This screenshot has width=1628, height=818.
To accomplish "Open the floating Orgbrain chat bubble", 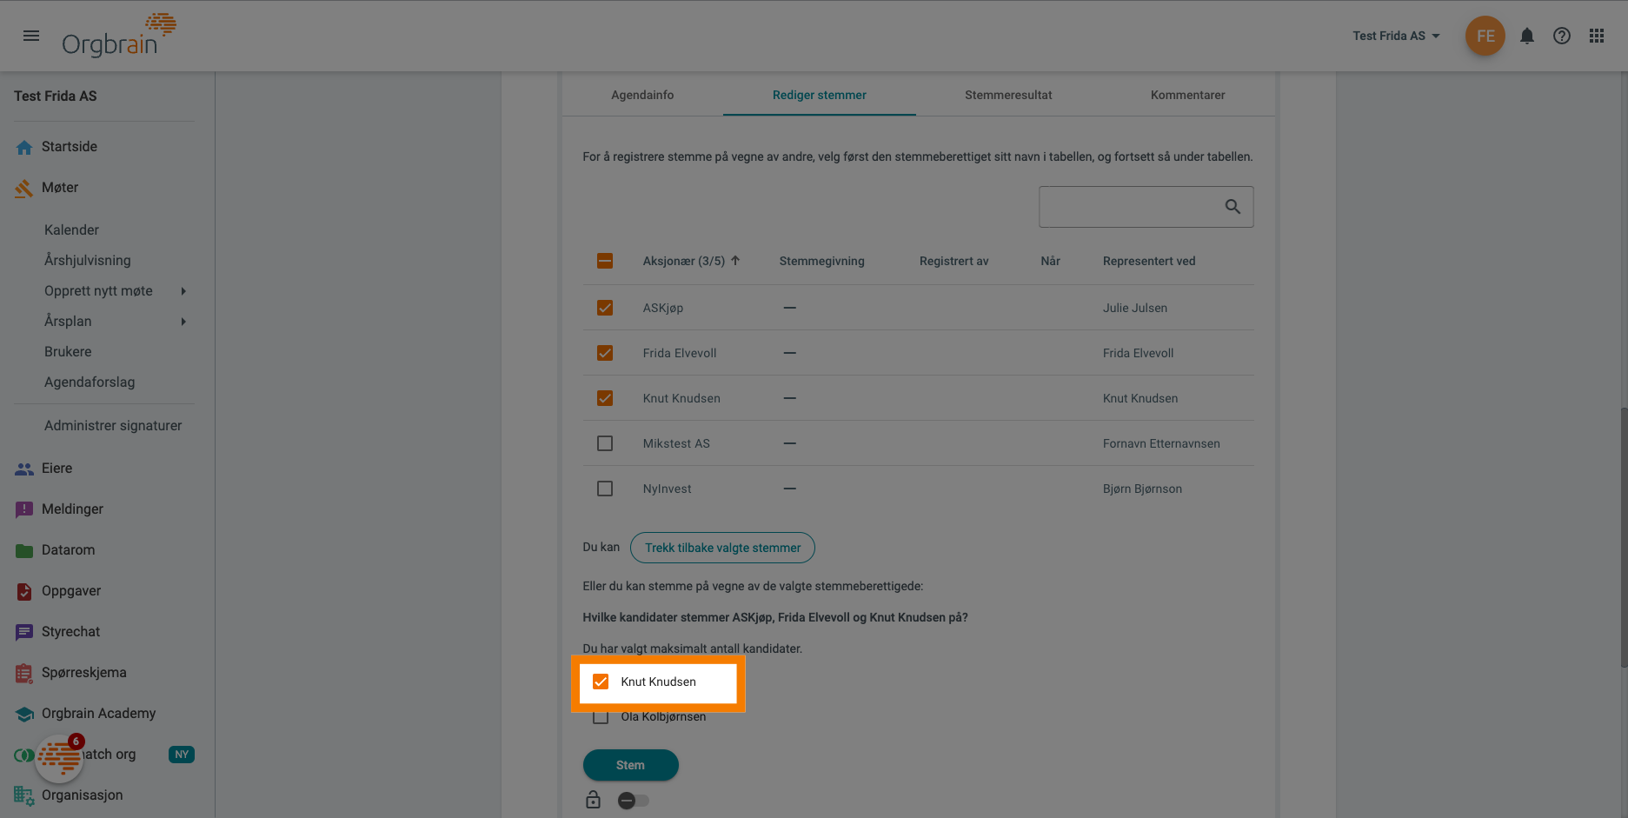I will click(x=59, y=758).
